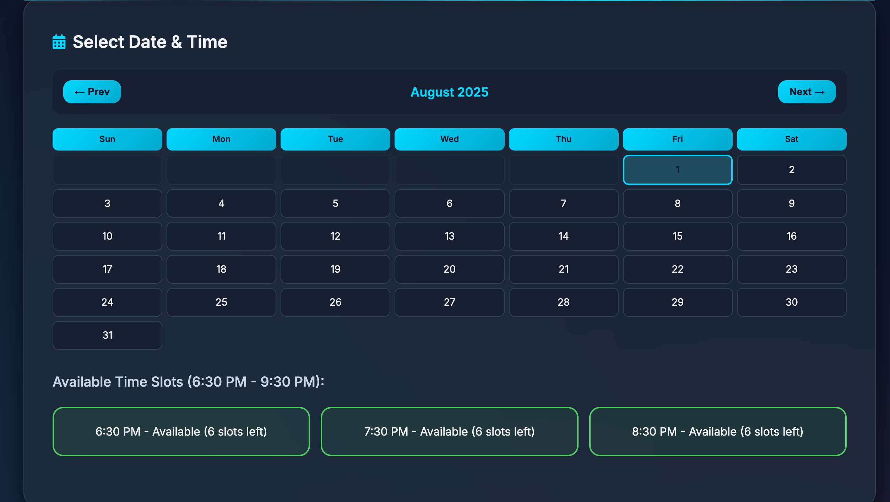The height and width of the screenshot is (502, 890).
Task: Select the currently highlighted date 1
Action: pyautogui.click(x=677, y=170)
